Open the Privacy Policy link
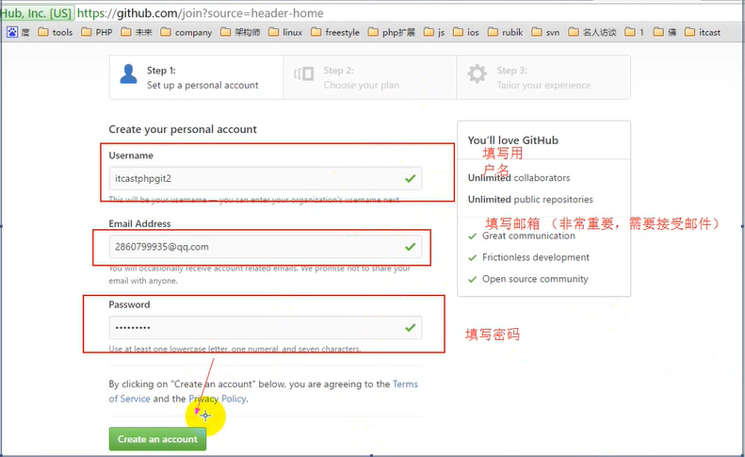 (x=218, y=399)
